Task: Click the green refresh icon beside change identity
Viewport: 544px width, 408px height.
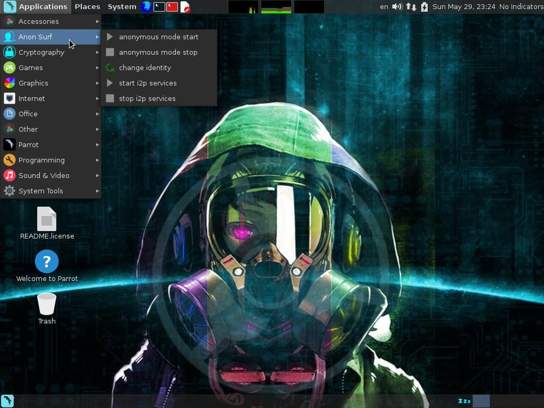Action: [110, 67]
